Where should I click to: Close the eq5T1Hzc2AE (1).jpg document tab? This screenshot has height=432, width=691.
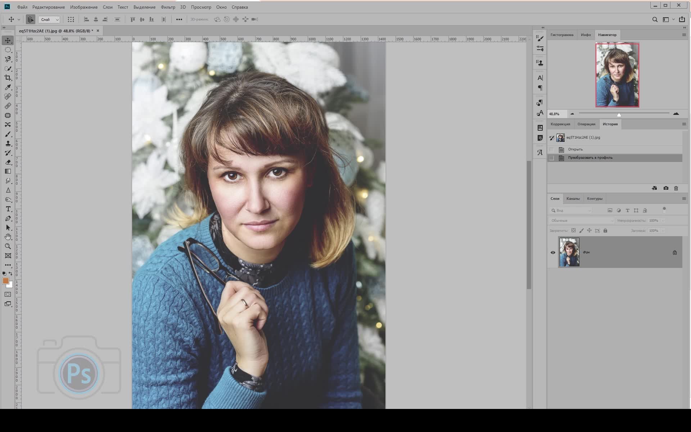point(98,31)
